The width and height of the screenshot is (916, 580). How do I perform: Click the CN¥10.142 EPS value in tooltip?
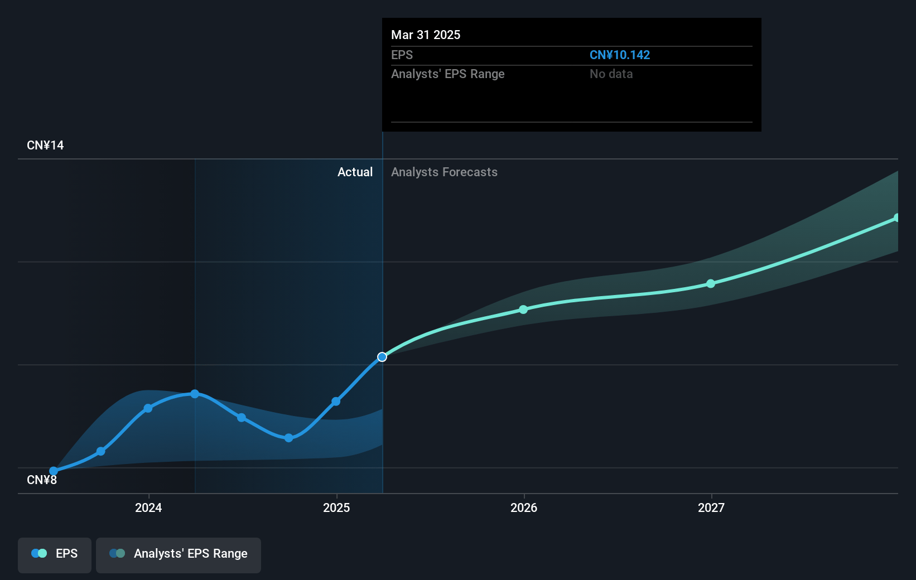620,55
